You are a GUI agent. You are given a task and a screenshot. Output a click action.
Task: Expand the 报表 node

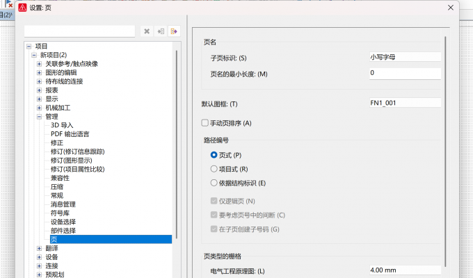click(39, 90)
